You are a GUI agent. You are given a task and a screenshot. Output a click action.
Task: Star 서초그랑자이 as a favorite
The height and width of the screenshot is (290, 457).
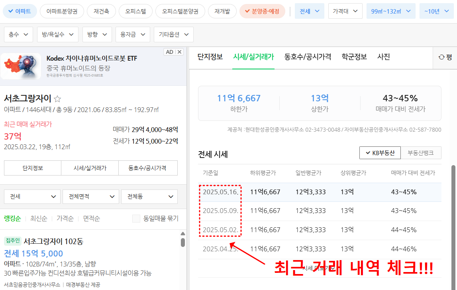[57, 99]
